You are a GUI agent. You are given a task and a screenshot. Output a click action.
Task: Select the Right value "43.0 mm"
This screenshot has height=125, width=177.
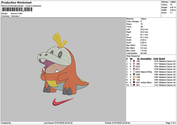pos(144,32)
